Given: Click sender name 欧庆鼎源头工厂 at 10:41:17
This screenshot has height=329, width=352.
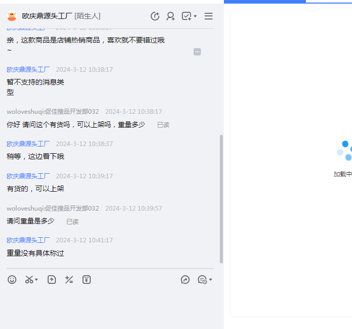Looking at the screenshot, I should pyautogui.click(x=28, y=240).
